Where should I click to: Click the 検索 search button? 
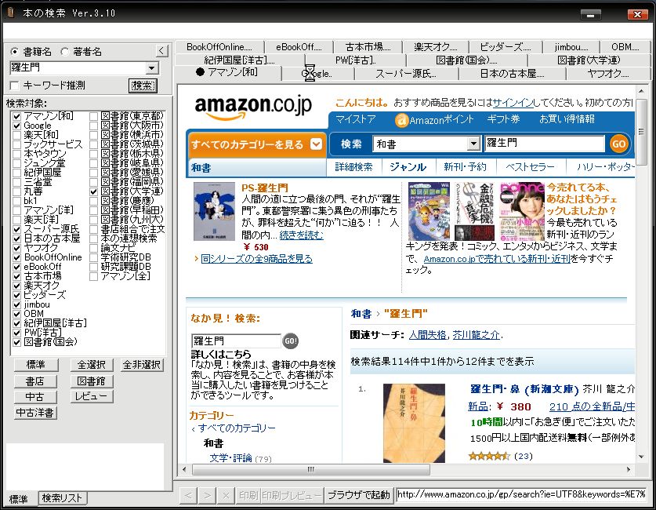click(143, 86)
